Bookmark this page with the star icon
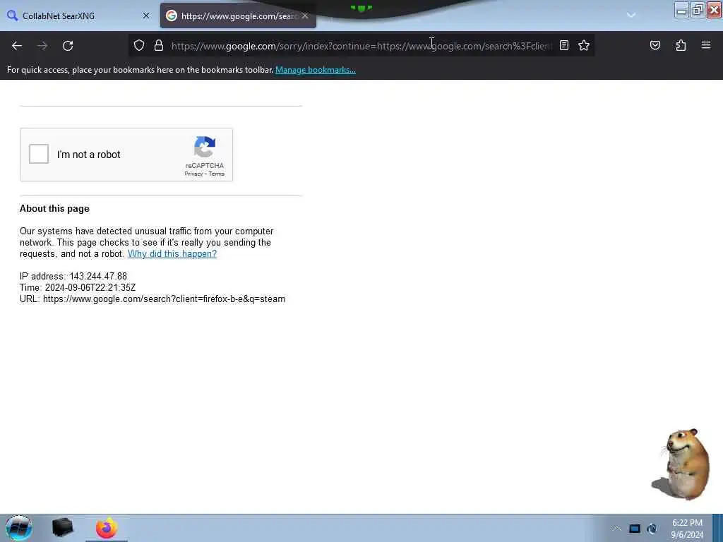This screenshot has width=723, height=542. pyautogui.click(x=584, y=45)
